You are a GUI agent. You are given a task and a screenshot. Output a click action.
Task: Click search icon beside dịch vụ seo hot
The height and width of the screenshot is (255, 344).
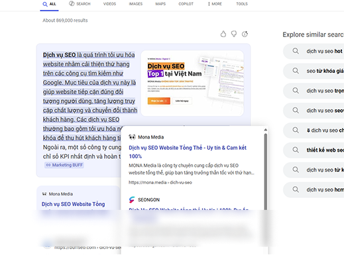296,51
